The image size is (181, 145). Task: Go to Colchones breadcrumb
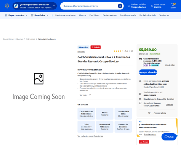[x=30, y=39]
